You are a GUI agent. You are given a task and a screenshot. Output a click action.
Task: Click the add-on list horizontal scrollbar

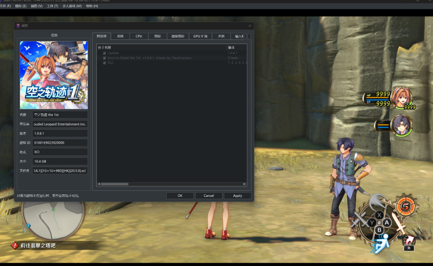(x=115, y=184)
